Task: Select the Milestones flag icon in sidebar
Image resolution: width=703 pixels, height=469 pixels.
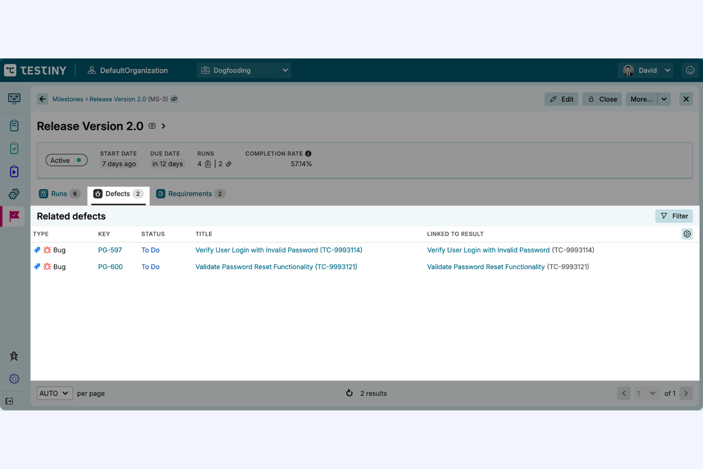Action: tap(13, 216)
